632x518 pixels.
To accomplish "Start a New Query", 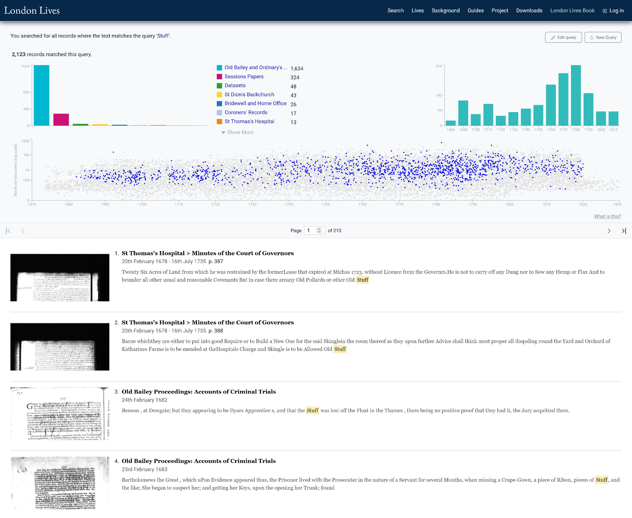I will coord(603,37).
